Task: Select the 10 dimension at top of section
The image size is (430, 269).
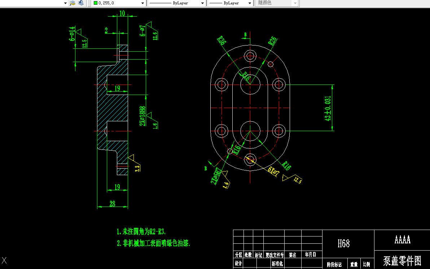Action: click(122, 13)
